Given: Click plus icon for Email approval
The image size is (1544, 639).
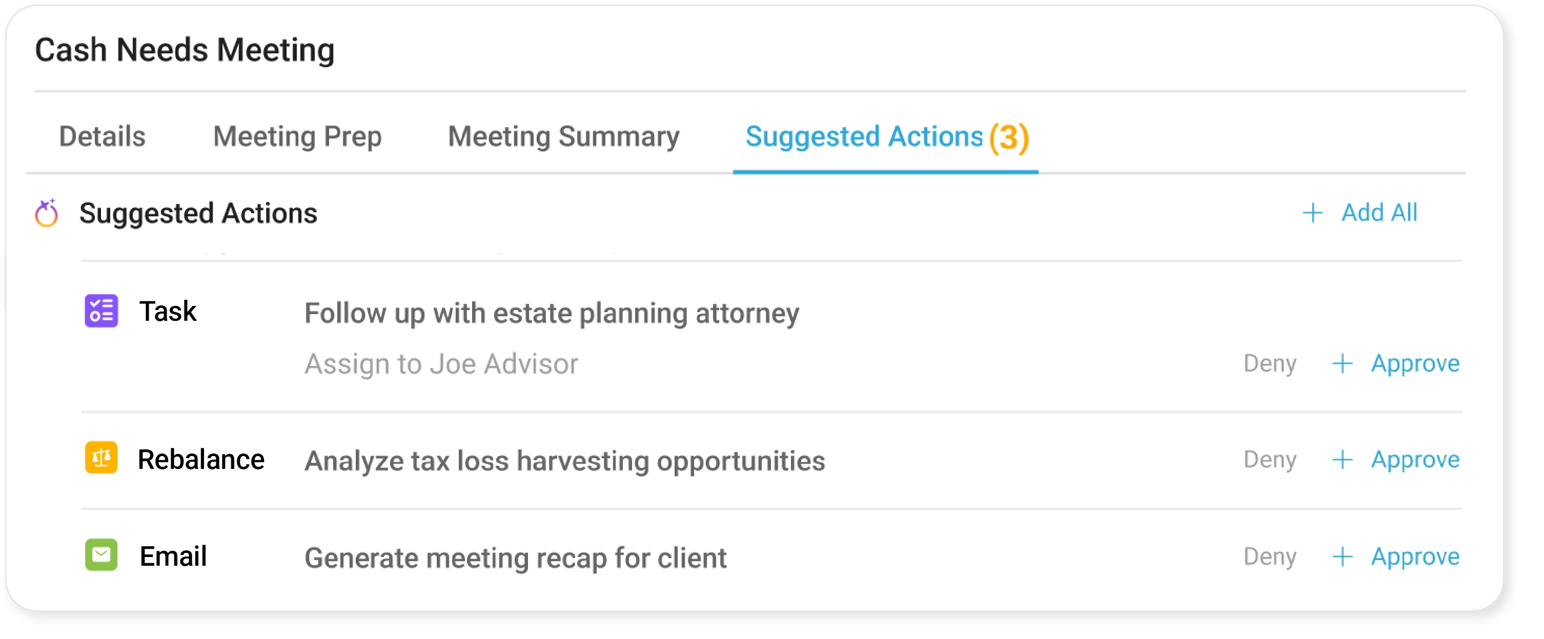Looking at the screenshot, I should click(1342, 557).
